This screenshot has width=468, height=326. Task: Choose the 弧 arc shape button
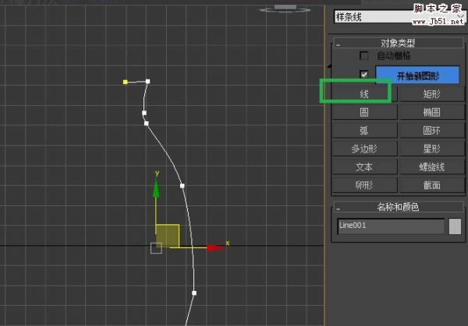point(364,131)
